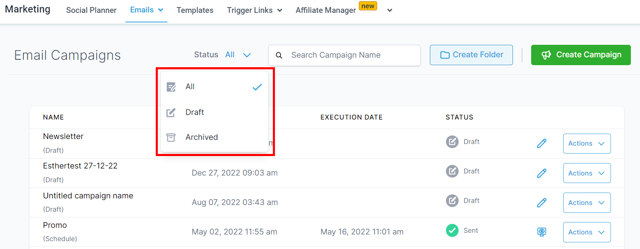Choose Draft from the status filter menu

[x=195, y=112]
